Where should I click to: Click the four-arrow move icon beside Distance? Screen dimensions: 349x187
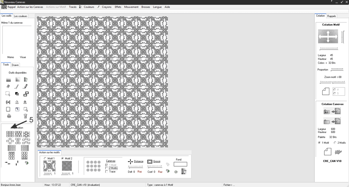[x=130, y=161]
